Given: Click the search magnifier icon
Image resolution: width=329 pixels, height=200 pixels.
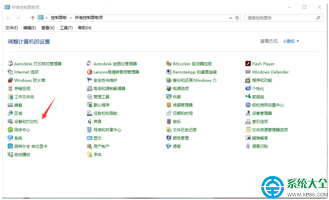Looking at the screenshot, I should pyautogui.click(x=318, y=18).
